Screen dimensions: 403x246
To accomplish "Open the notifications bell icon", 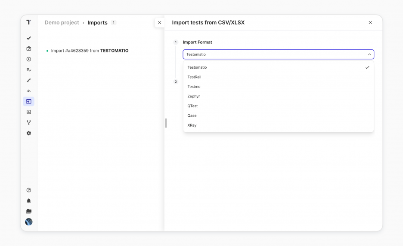I will (29, 200).
